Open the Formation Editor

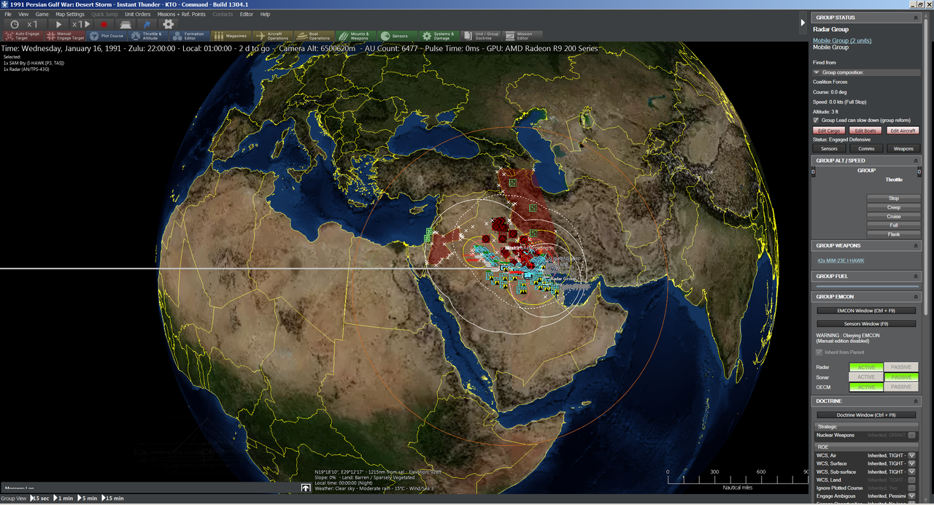tap(190, 36)
